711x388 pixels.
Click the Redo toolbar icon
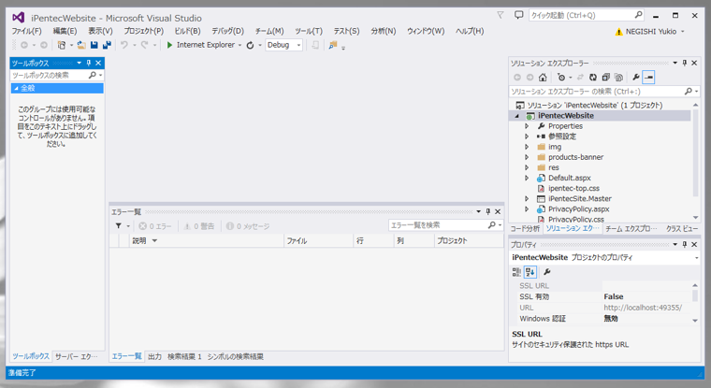point(145,45)
